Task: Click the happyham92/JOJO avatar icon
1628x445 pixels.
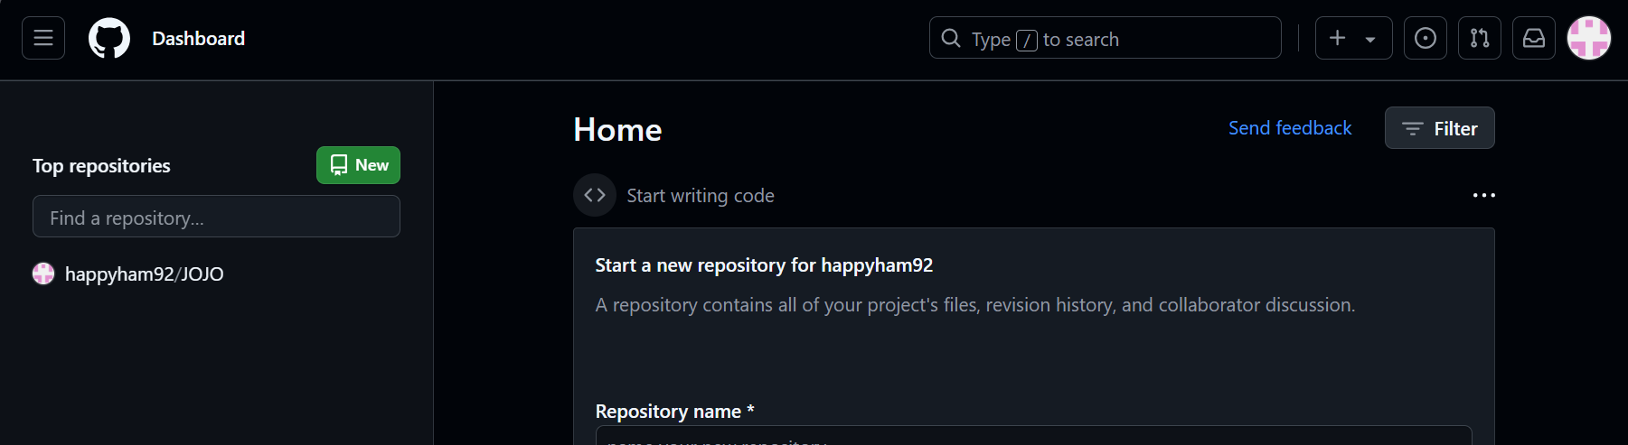Action: point(43,273)
